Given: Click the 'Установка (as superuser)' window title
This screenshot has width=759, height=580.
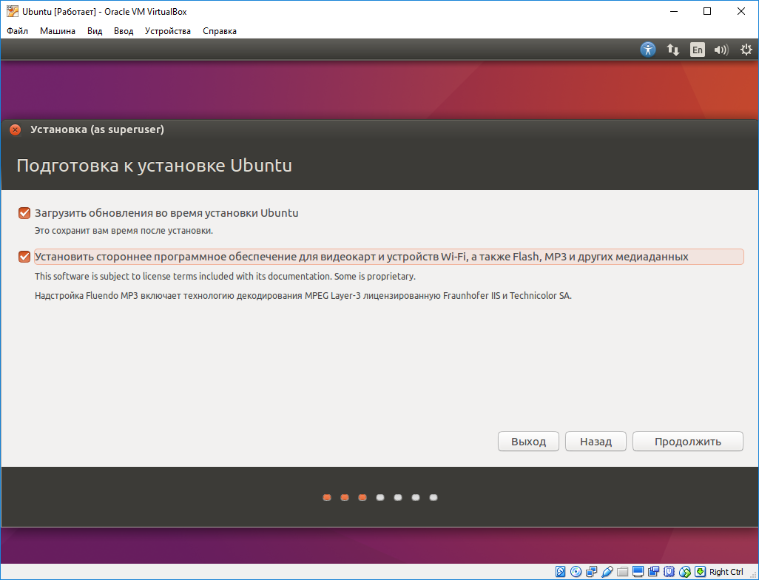Looking at the screenshot, I should tap(98, 129).
